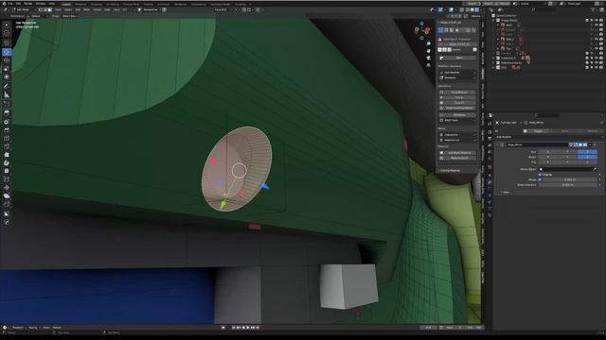Image resolution: width=606 pixels, height=340 pixels.
Task: Click the viewport zoom magnifier icon
Action: point(428,44)
